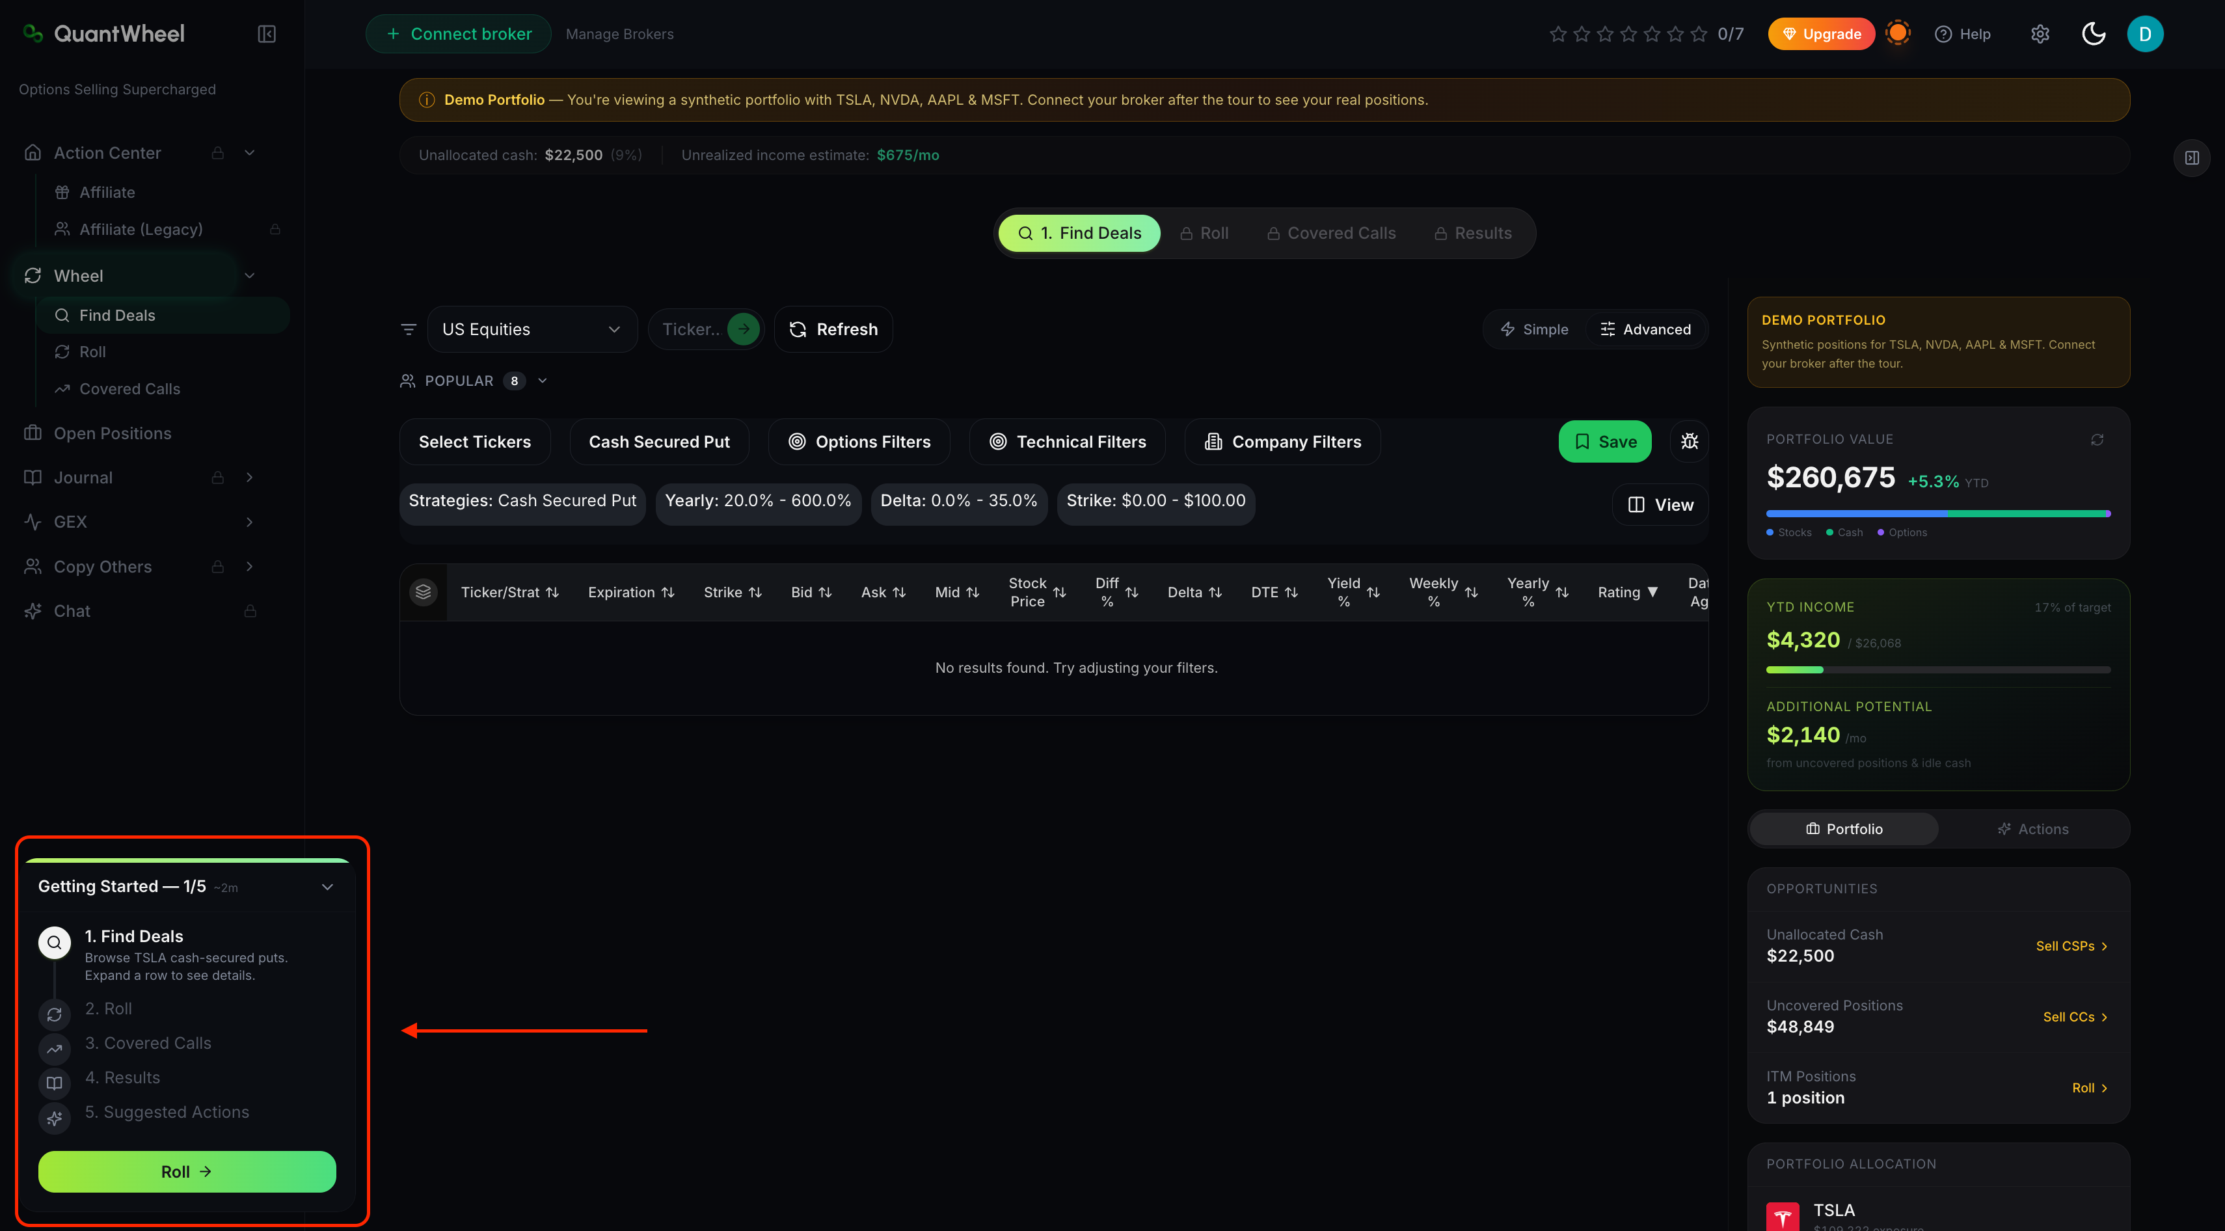Expand the GEX submenu
The width and height of the screenshot is (2225, 1231).
click(x=250, y=522)
